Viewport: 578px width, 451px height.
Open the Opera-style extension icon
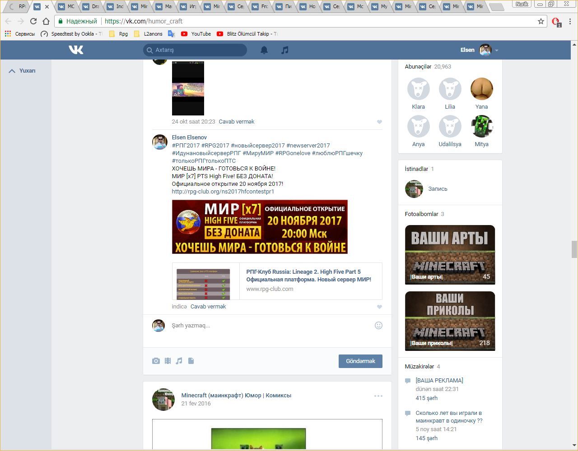(556, 22)
